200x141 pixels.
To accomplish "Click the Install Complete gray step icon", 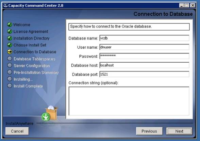I will pyautogui.click(x=10, y=85).
